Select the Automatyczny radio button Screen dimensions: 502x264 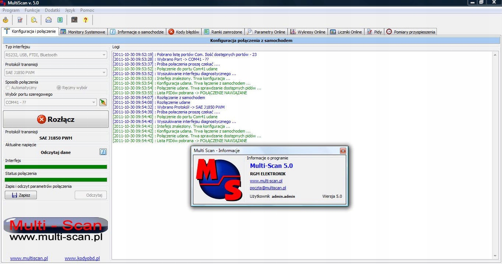(8, 88)
